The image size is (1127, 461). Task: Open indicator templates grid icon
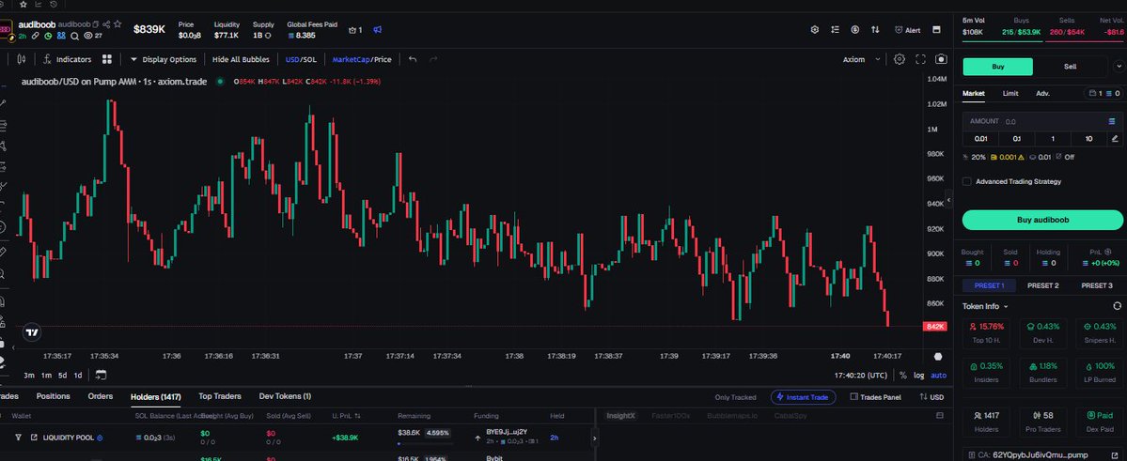[x=107, y=59]
